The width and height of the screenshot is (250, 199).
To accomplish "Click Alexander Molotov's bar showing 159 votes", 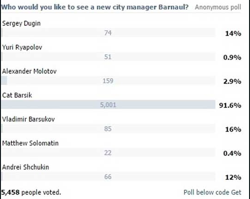I will tap(108, 81).
